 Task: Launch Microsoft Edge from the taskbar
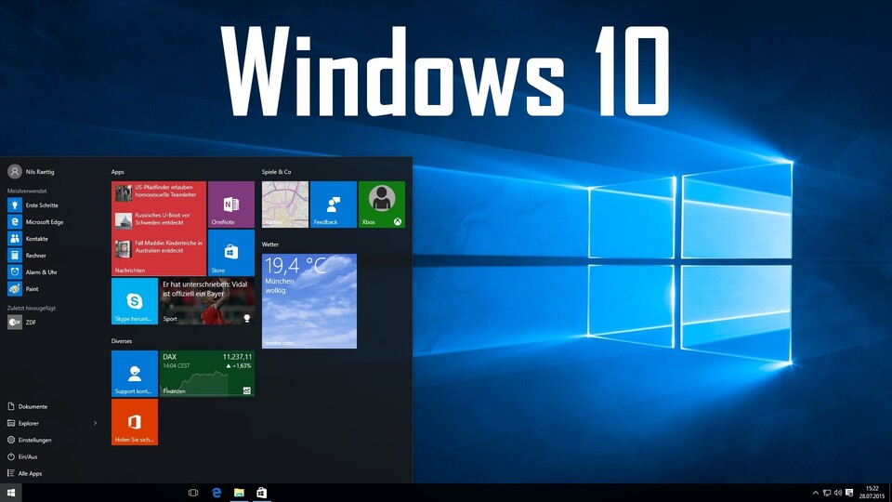pyautogui.click(x=216, y=493)
